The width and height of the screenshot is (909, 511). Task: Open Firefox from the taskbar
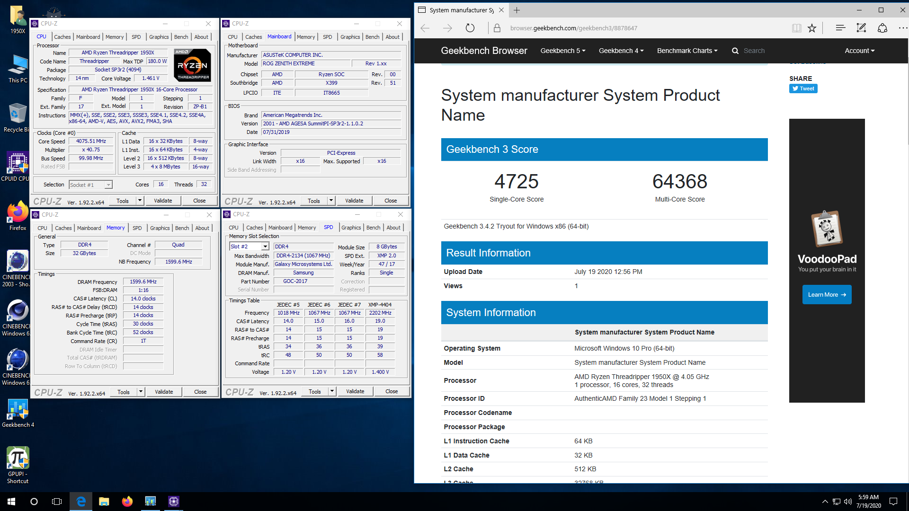[127, 502]
